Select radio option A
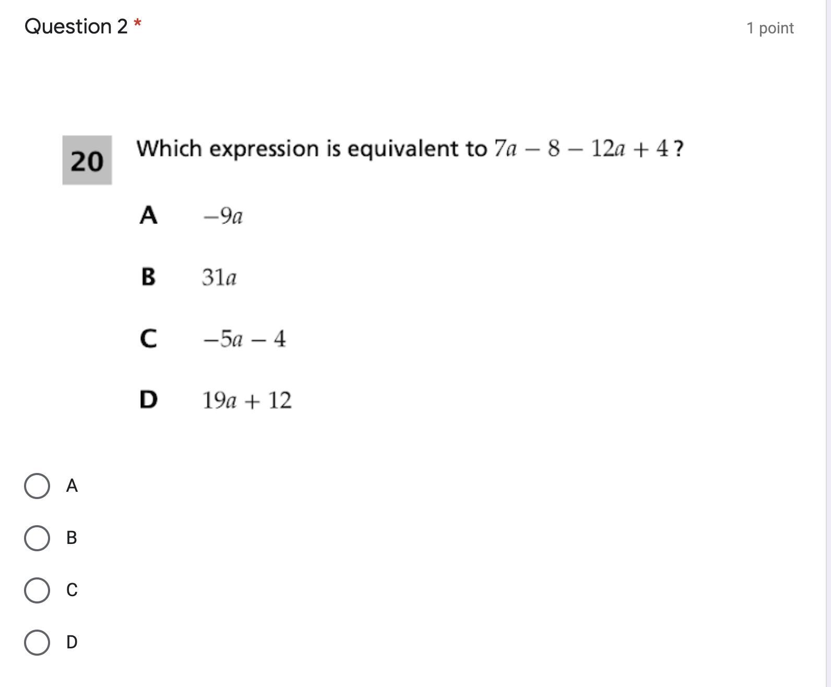This screenshot has width=831, height=687. pyautogui.click(x=37, y=486)
